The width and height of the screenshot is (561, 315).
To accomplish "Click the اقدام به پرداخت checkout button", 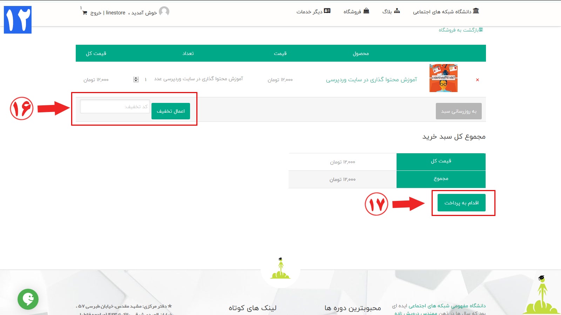I will (461, 203).
